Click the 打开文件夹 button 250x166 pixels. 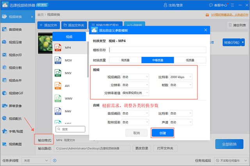(165, 148)
